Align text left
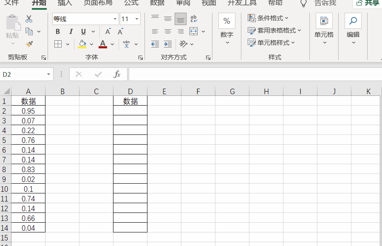382x246 pixels. [x=155, y=31]
